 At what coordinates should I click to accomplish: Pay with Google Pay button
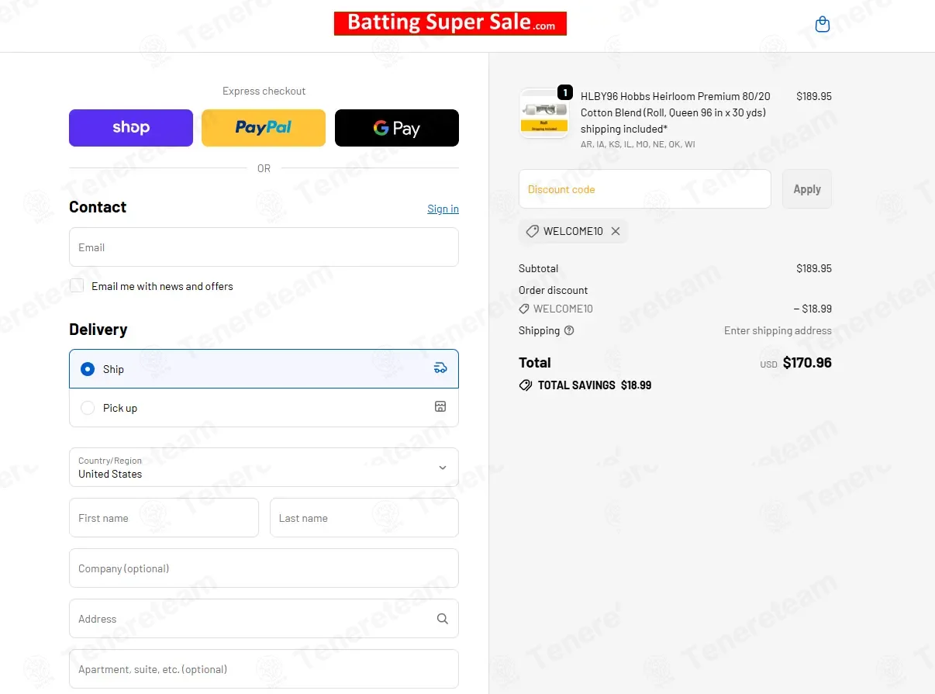[x=397, y=128]
